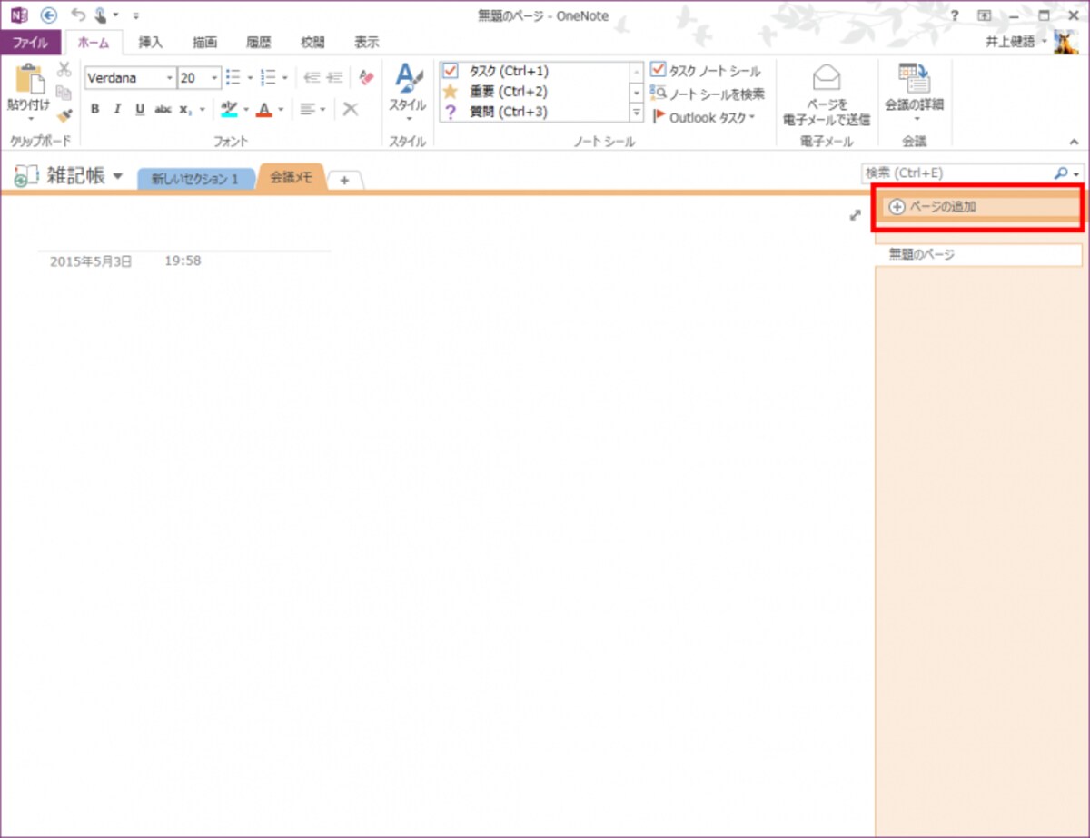Open 会議の詳細 meeting details
The width and height of the screenshot is (1090, 838).
coord(914,94)
